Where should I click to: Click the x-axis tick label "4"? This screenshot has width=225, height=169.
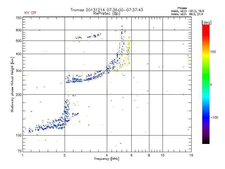107,155
